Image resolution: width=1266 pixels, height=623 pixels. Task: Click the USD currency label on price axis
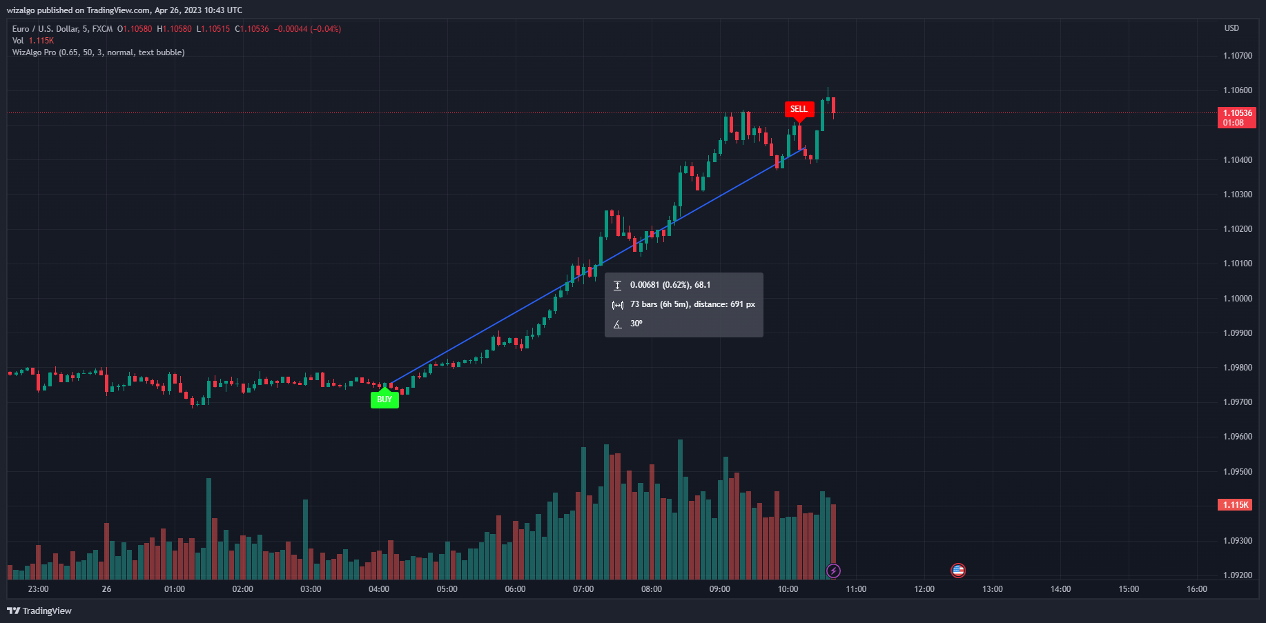(1231, 28)
